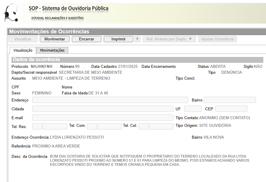Click the Tel. Cel. number field
Screen dimensions: 266x182
[161, 127]
